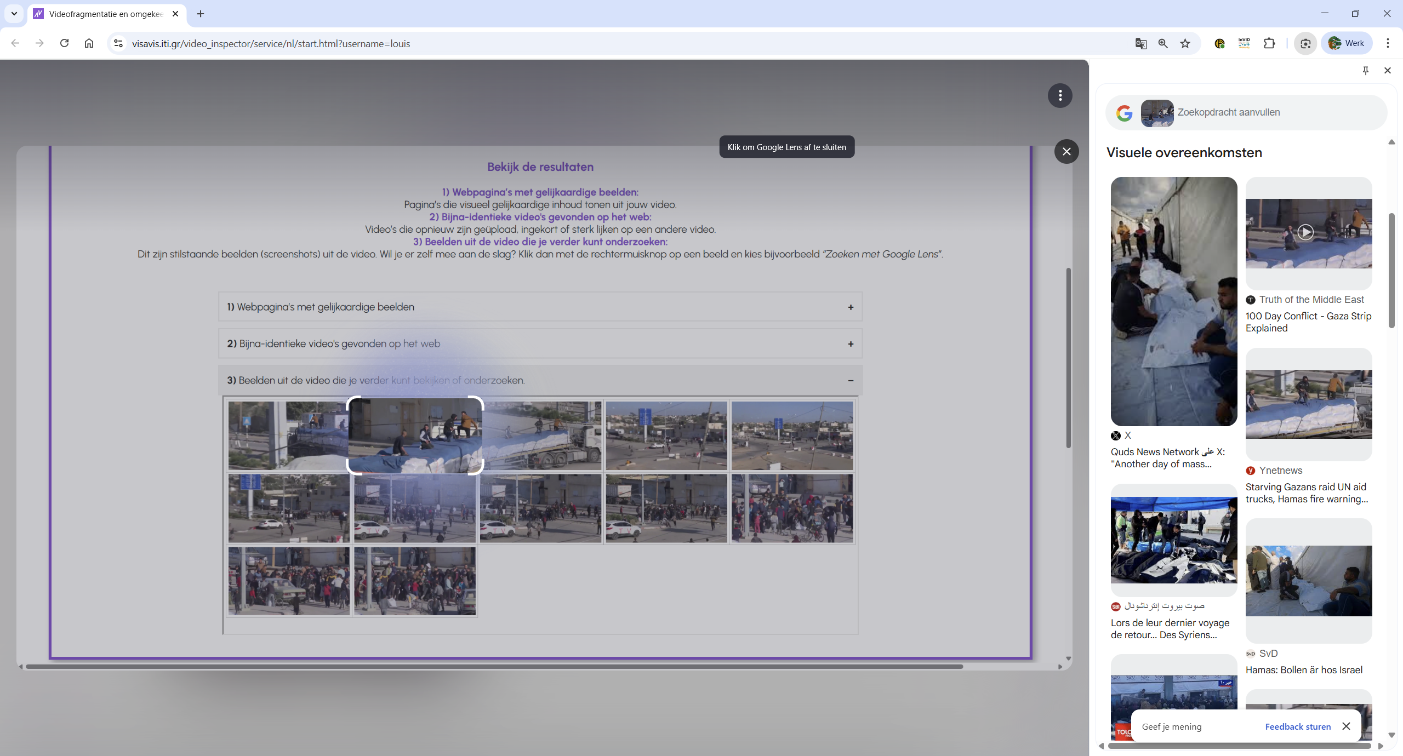The height and width of the screenshot is (756, 1403).
Task: Open three-dot overlay menu in Lens view
Action: click(1060, 96)
